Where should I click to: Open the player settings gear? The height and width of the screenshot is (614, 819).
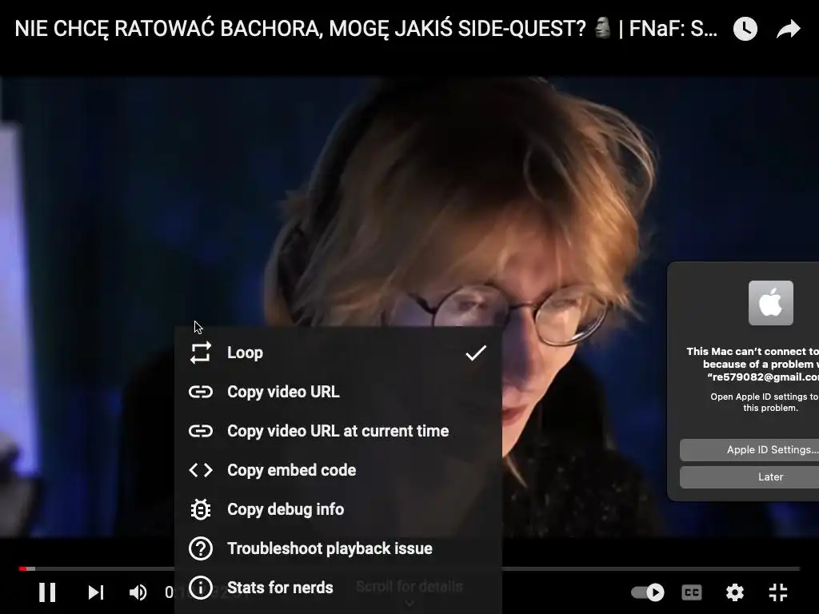pyautogui.click(x=735, y=592)
